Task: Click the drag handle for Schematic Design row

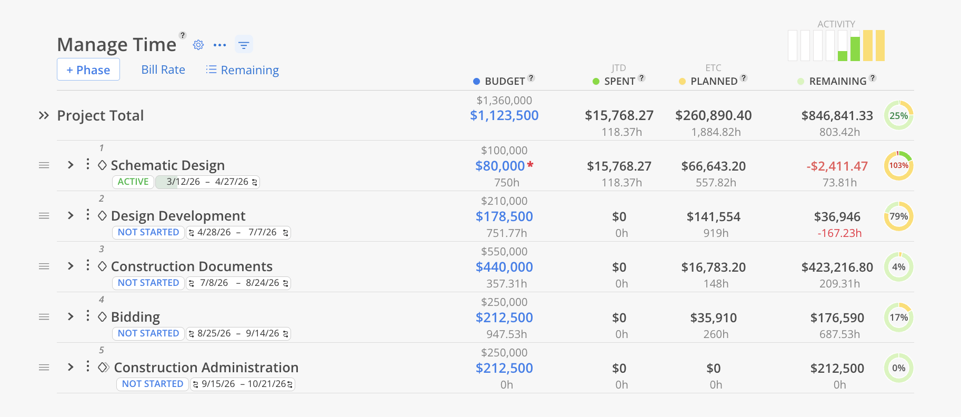Action: (44, 165)
